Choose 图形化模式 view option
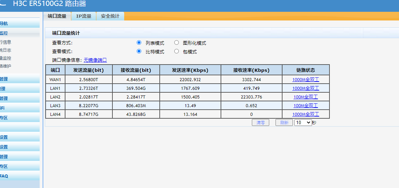399x188 pixels. (x=177, y=43)
